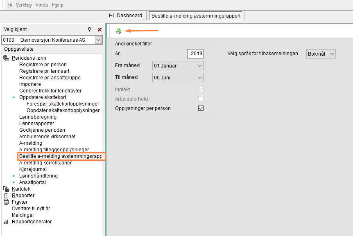353x236 pixels.
Task: Open A-melding korreksjoner
Action: 45,162
